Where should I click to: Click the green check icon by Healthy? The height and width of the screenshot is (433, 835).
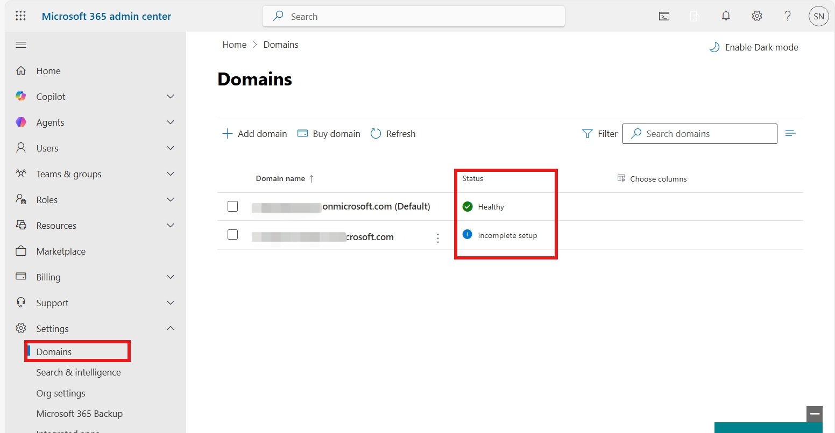point(468,206)
